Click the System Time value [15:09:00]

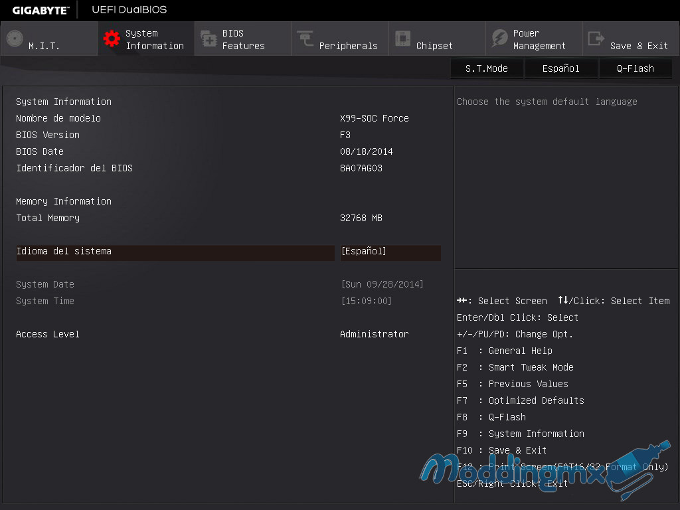click(x=367, y=301)
